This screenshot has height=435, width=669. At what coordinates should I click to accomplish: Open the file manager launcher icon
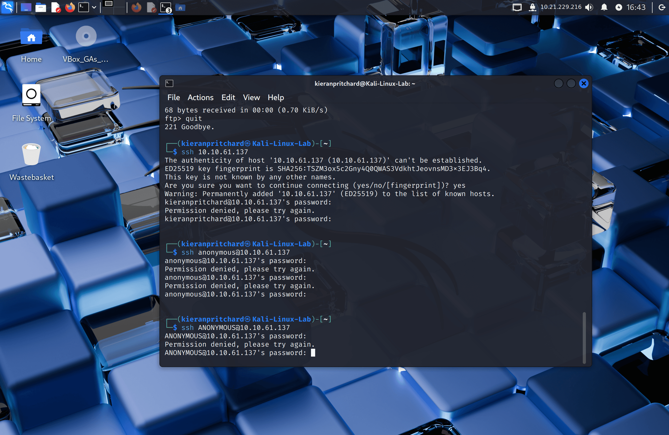click(41, 7)
